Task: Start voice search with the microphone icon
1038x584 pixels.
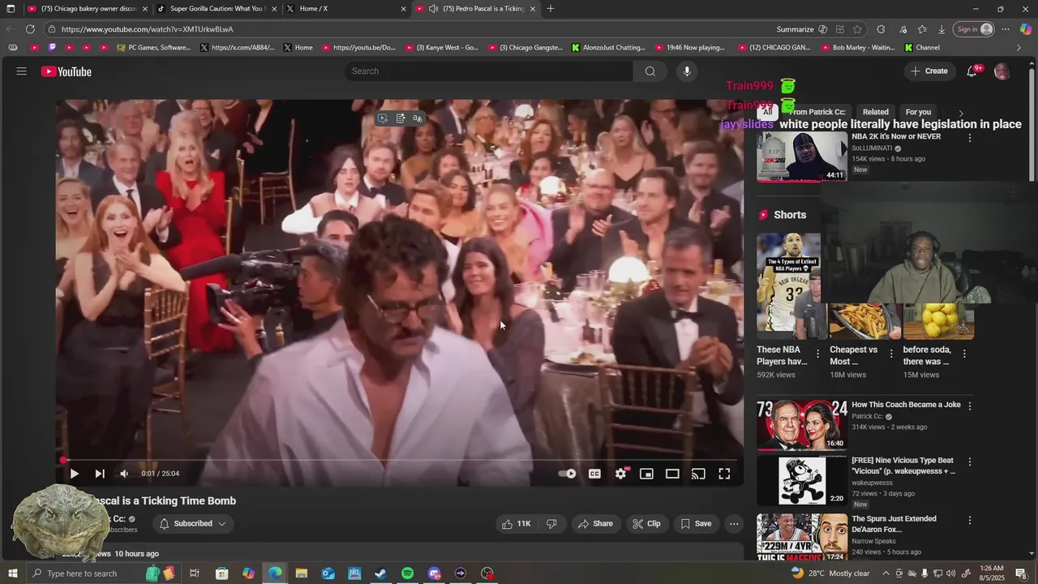Action: point(687,71)
